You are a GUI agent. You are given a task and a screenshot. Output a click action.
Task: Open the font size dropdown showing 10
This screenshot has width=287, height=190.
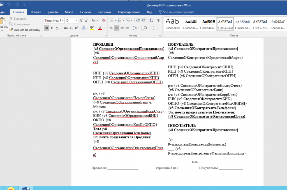coord(76,20)
